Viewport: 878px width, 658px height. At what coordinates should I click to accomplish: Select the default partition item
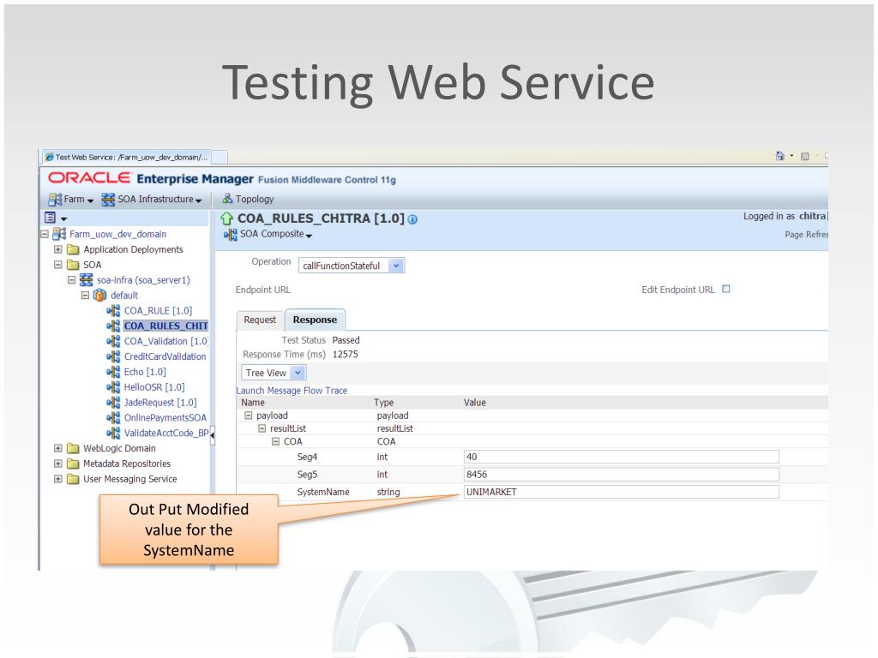124,295
